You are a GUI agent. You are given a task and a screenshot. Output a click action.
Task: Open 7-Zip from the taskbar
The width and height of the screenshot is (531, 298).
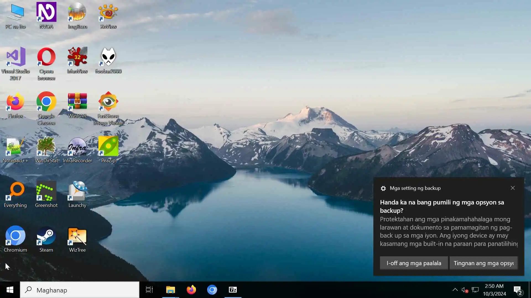click(233, 290)
